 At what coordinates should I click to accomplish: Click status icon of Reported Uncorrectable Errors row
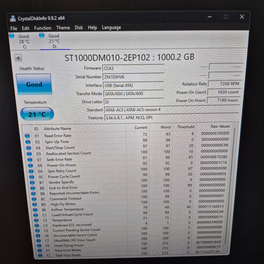(34, 194)
